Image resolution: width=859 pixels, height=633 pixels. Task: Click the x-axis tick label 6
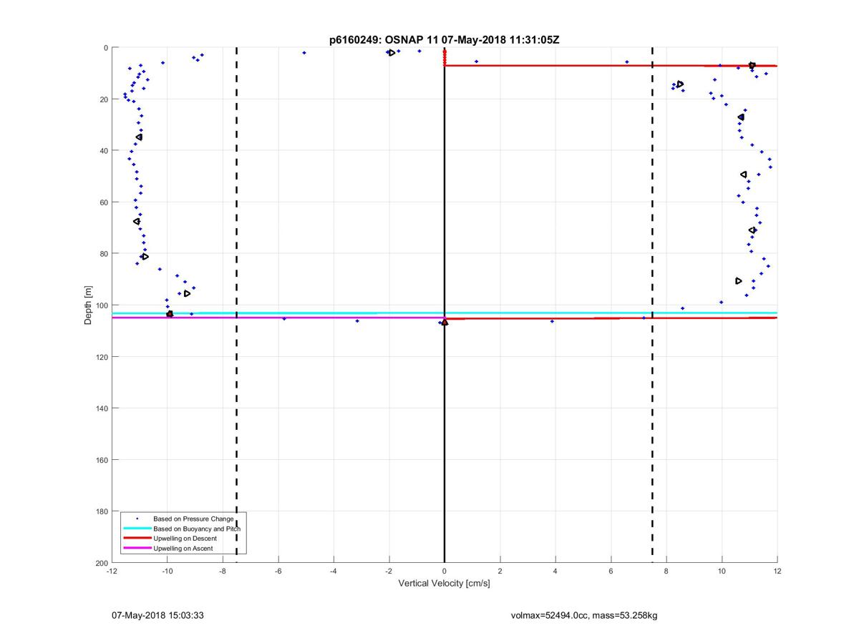(x=611, y=571)
